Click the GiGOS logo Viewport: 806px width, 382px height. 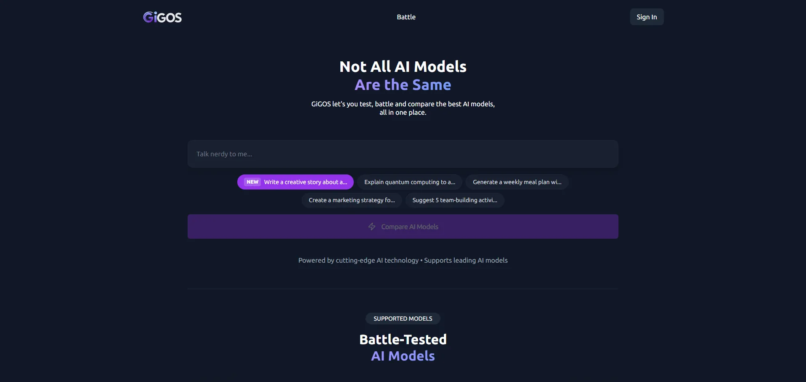[x=162, y=17]
